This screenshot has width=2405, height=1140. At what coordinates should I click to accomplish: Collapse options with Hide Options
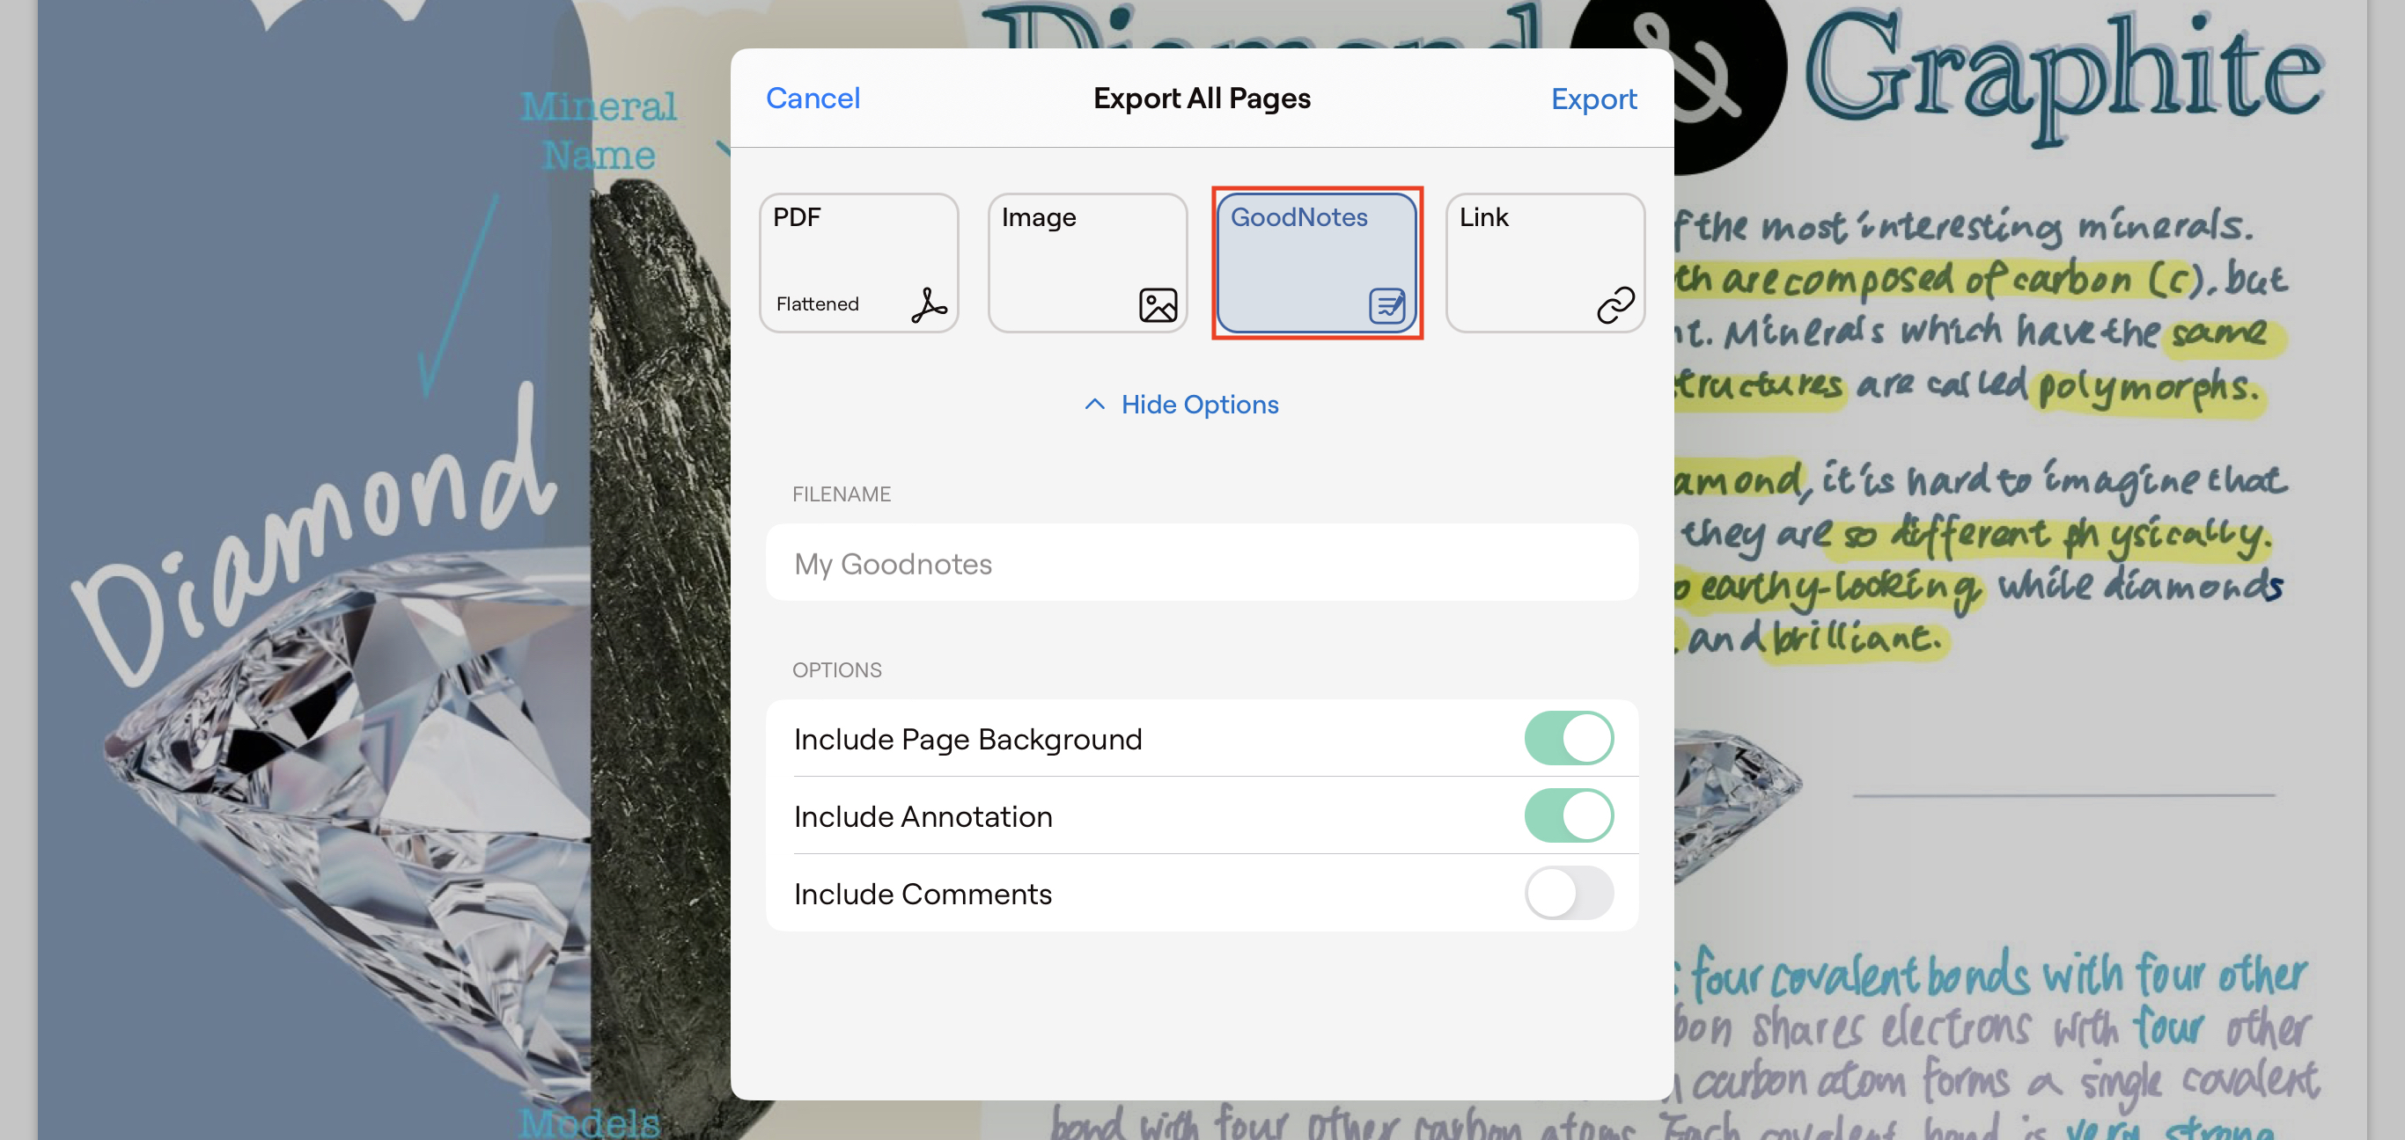click(x=1199, y=405)
